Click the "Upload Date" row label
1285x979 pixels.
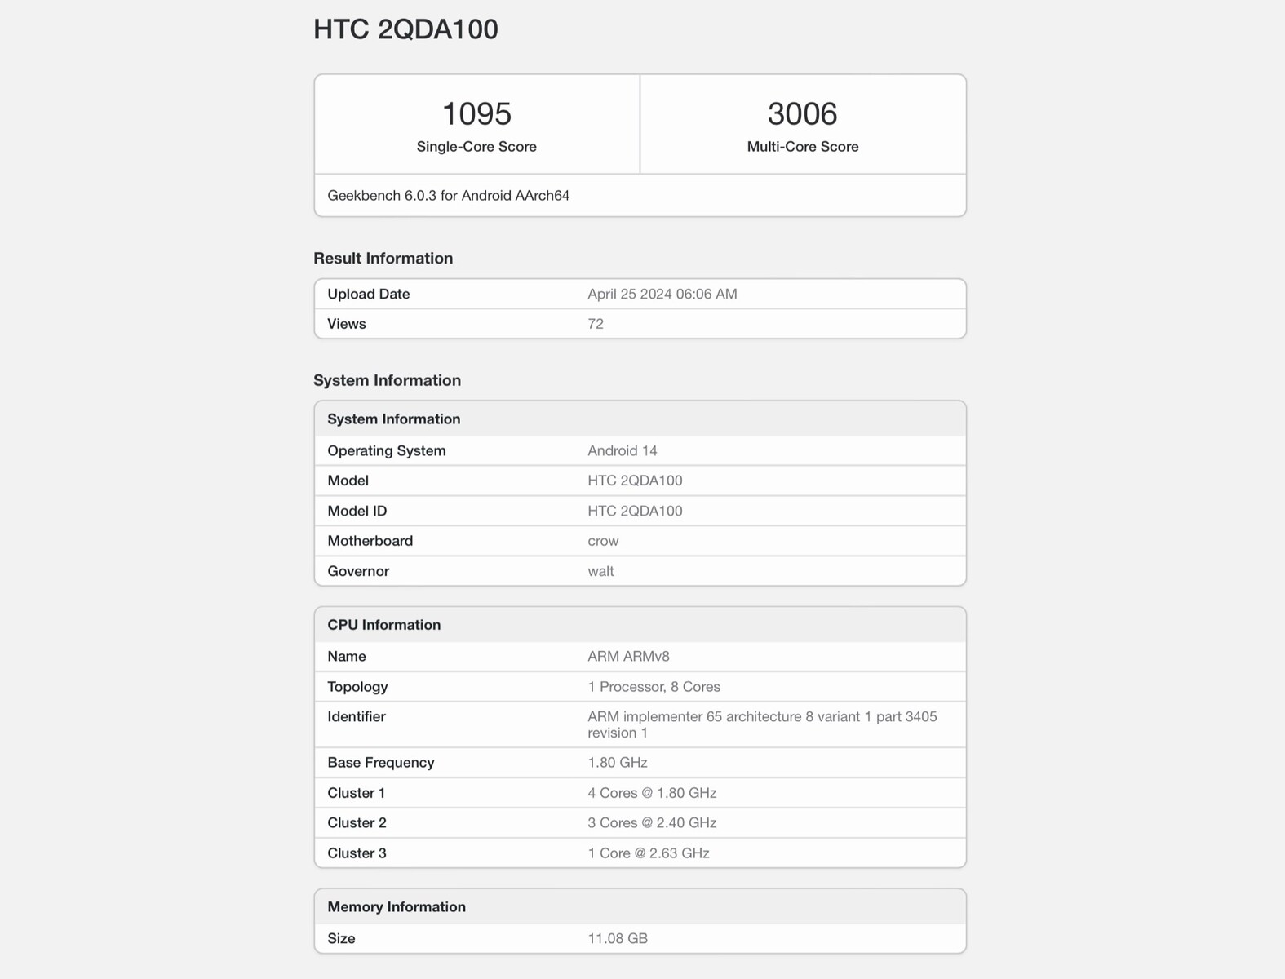pyautogui.click(x=369, y=294)
